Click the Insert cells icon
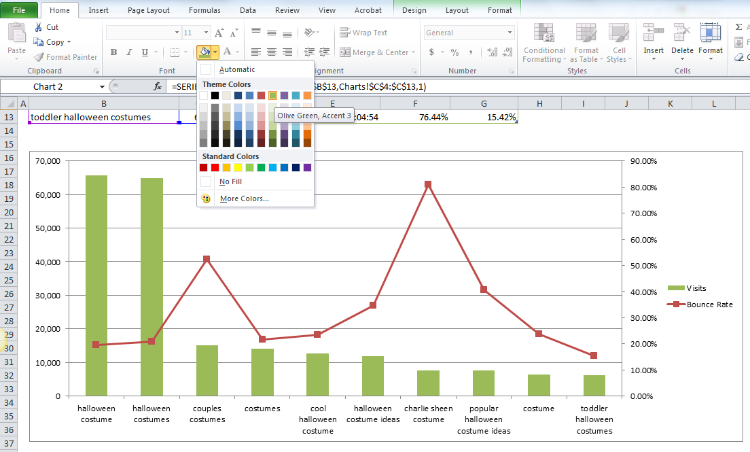The image size is (750, 452). (x=654, y=33)
